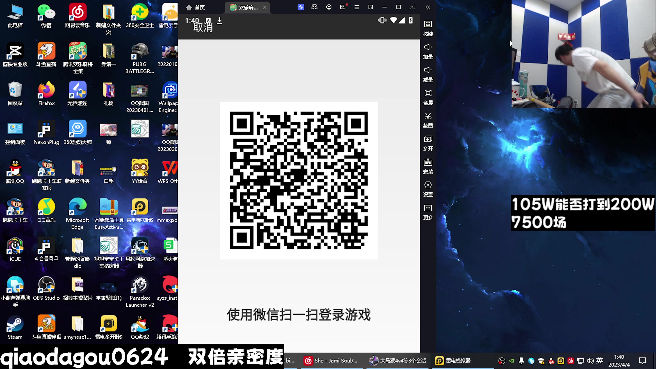
Task: Open 斗鱼直播 desktop shortcut
Action: (46, 55)
